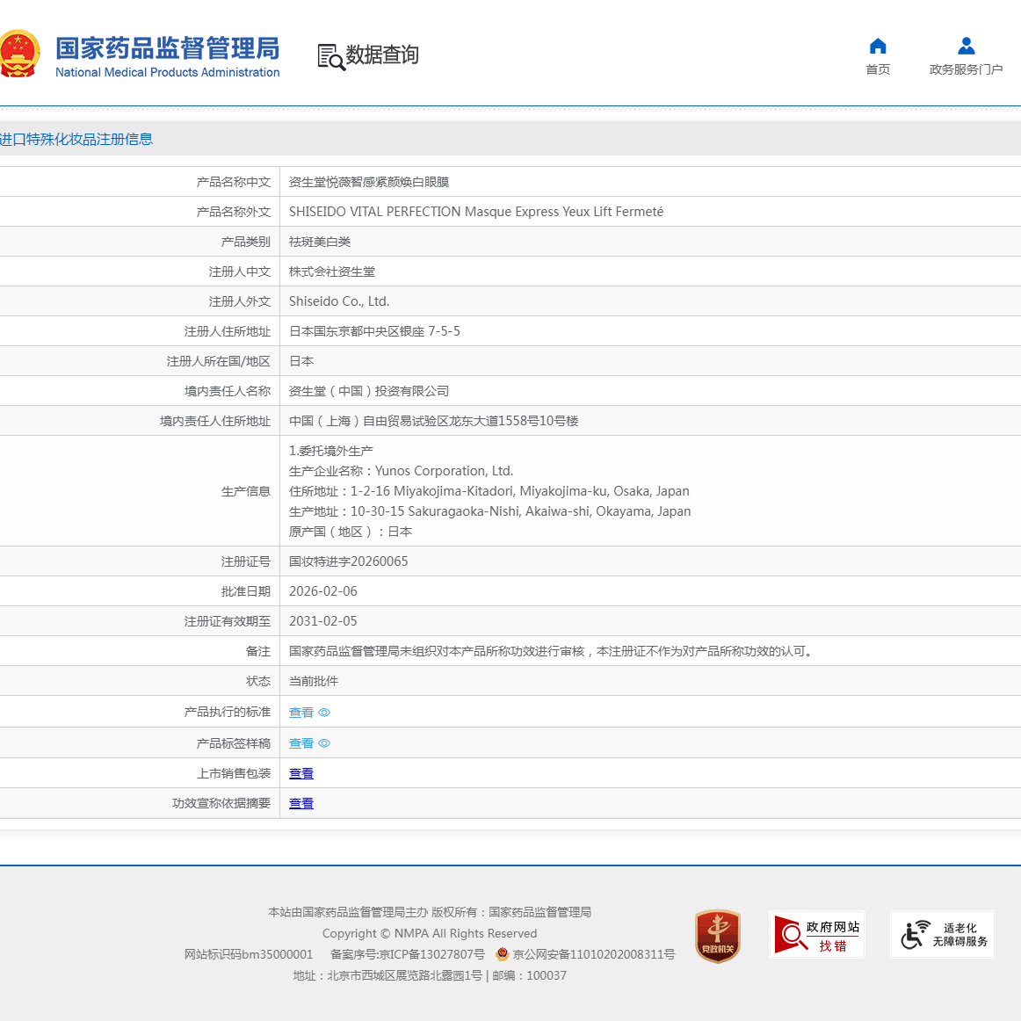Go to 首页 home icon
This screenshot has width=1021, height=1021.
(x=878, y=47)
